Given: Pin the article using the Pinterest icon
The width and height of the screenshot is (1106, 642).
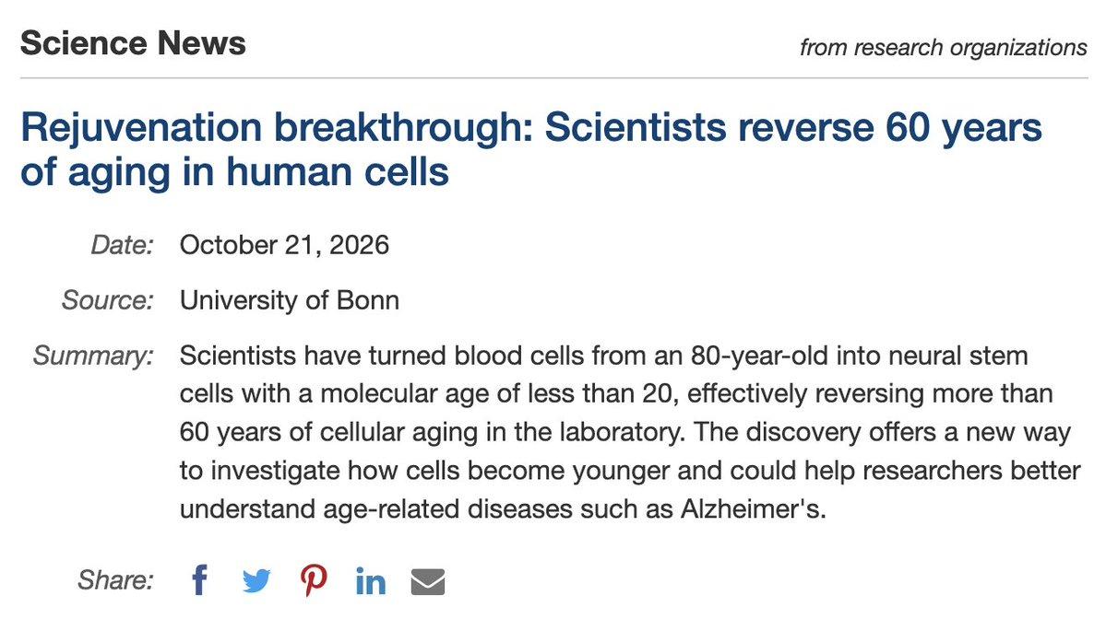Looking at the screenshot, I should [x=314, y=581].
